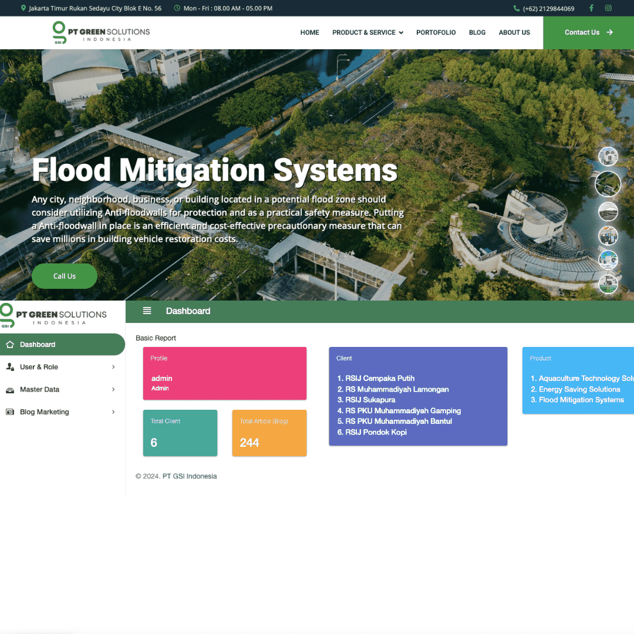The width and height of the screenshot is (634, 634).
Task: Select BLOG in the navigation menu
Action: [477, 32]
